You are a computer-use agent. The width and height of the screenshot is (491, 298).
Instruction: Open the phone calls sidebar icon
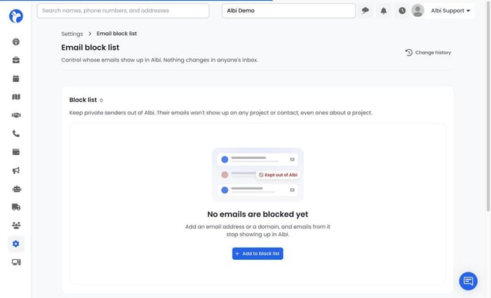[x=16, y=133]
